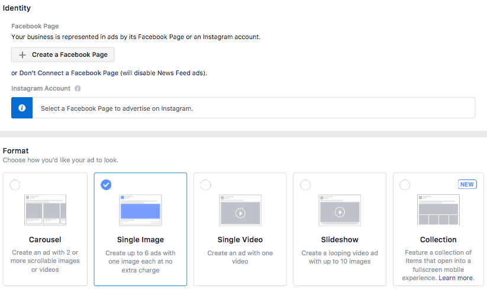This screenshot has height=292, width=487.
Task: Click the Slideshow play preview icon
Action: pyautogui.click(x=340, y=210)
